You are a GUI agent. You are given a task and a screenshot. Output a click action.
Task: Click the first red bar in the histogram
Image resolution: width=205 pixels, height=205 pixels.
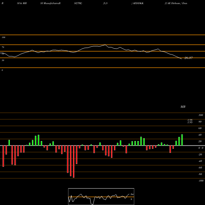click(x=3, y=156)
